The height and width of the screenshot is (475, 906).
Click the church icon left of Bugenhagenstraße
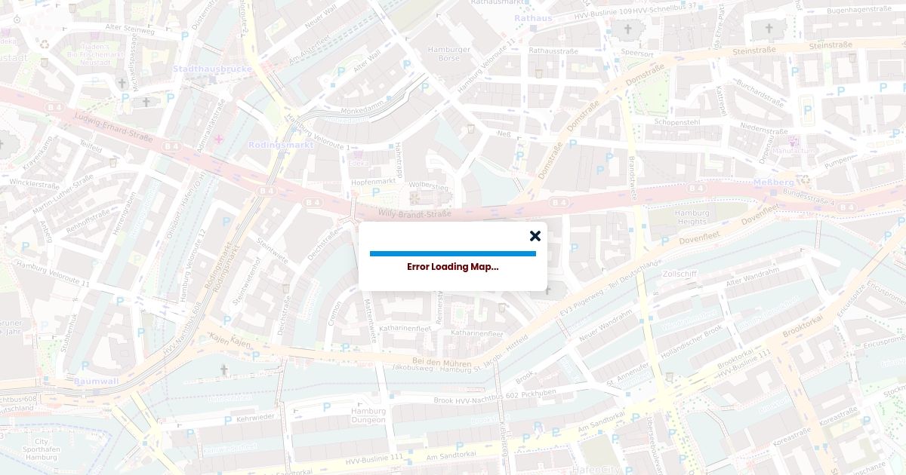coord(769,29)
